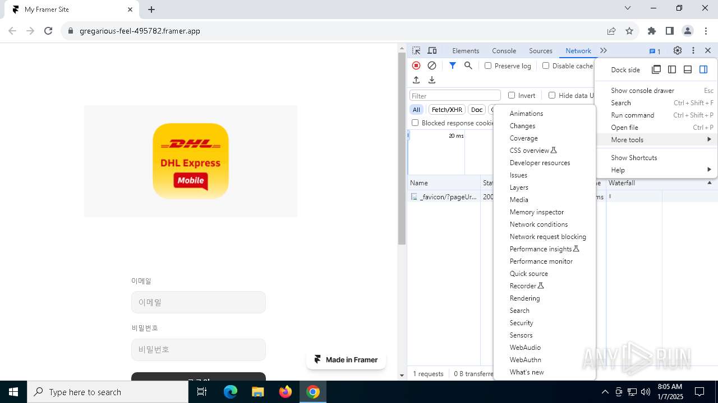Reload the page in Chrome
Screen dimensions: 718x403
coord(48,31)
